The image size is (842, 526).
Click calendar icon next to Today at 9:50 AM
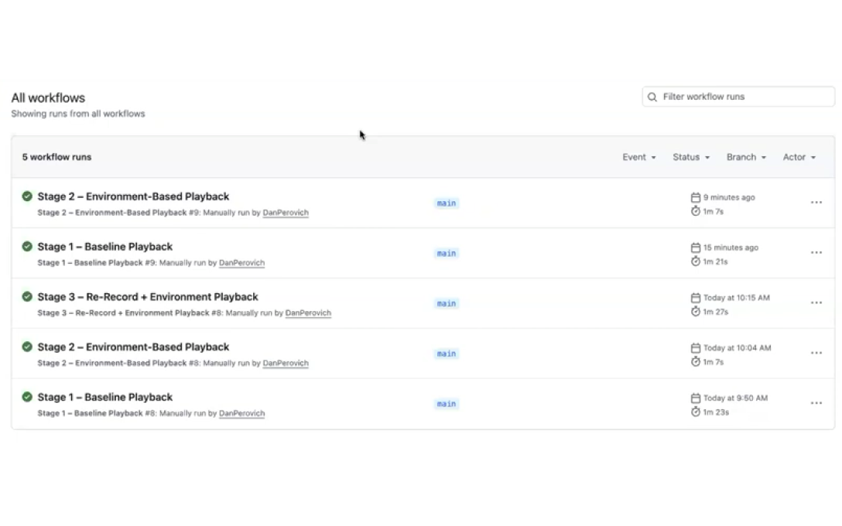click(696, 398)
